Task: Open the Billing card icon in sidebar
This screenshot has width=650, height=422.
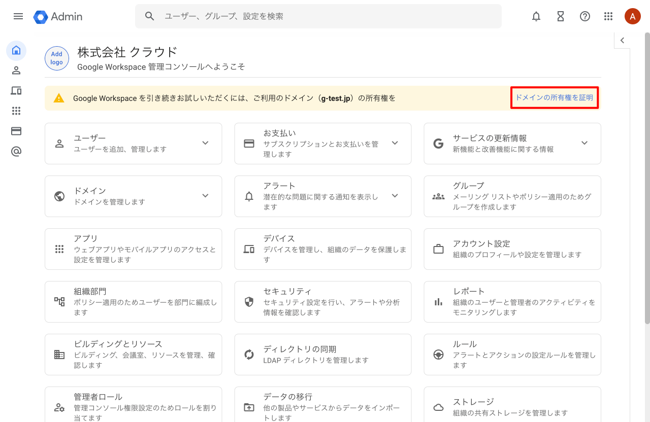Action: [16, 131]
